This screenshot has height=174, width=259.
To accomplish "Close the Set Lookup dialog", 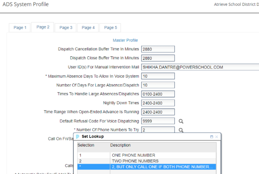I will [217, 137].
